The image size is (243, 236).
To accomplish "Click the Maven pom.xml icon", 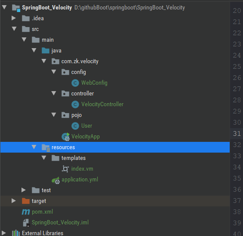I will tap(26, 212).
